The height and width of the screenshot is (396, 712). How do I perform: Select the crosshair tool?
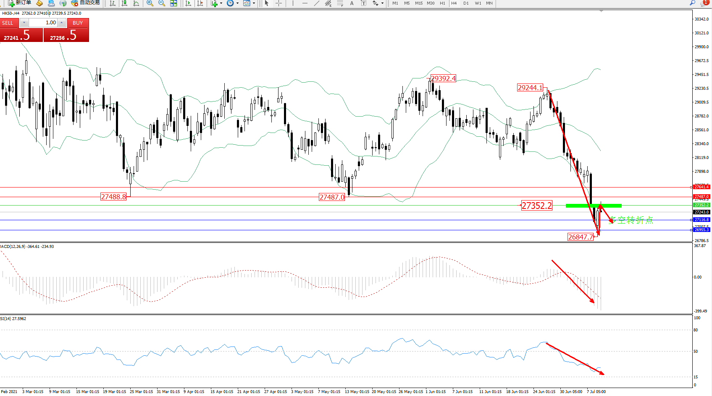click(x=278, y=3)
